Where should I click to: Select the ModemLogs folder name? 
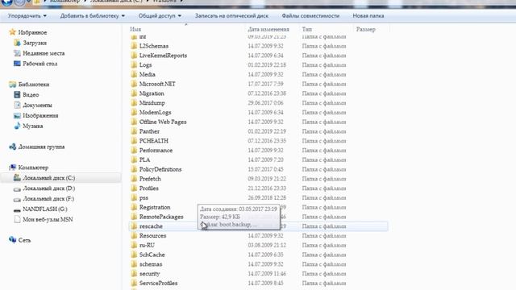click(x=155, y=113)
